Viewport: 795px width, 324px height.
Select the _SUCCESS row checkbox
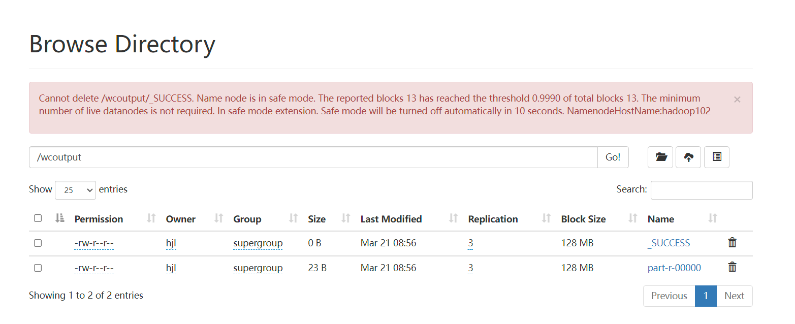pos(38,243)
